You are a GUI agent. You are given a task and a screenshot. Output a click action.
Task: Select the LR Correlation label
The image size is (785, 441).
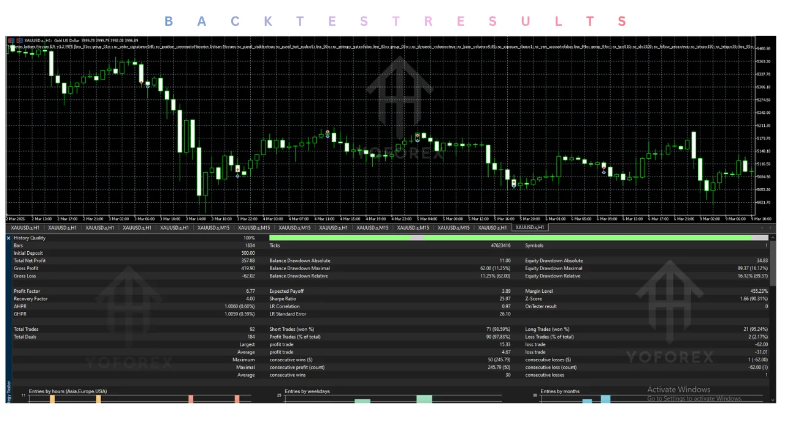[285, 306]
